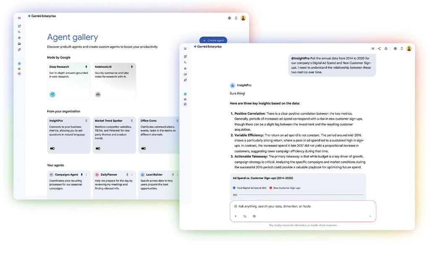Click star icon in gallery window sidebar

19,38
